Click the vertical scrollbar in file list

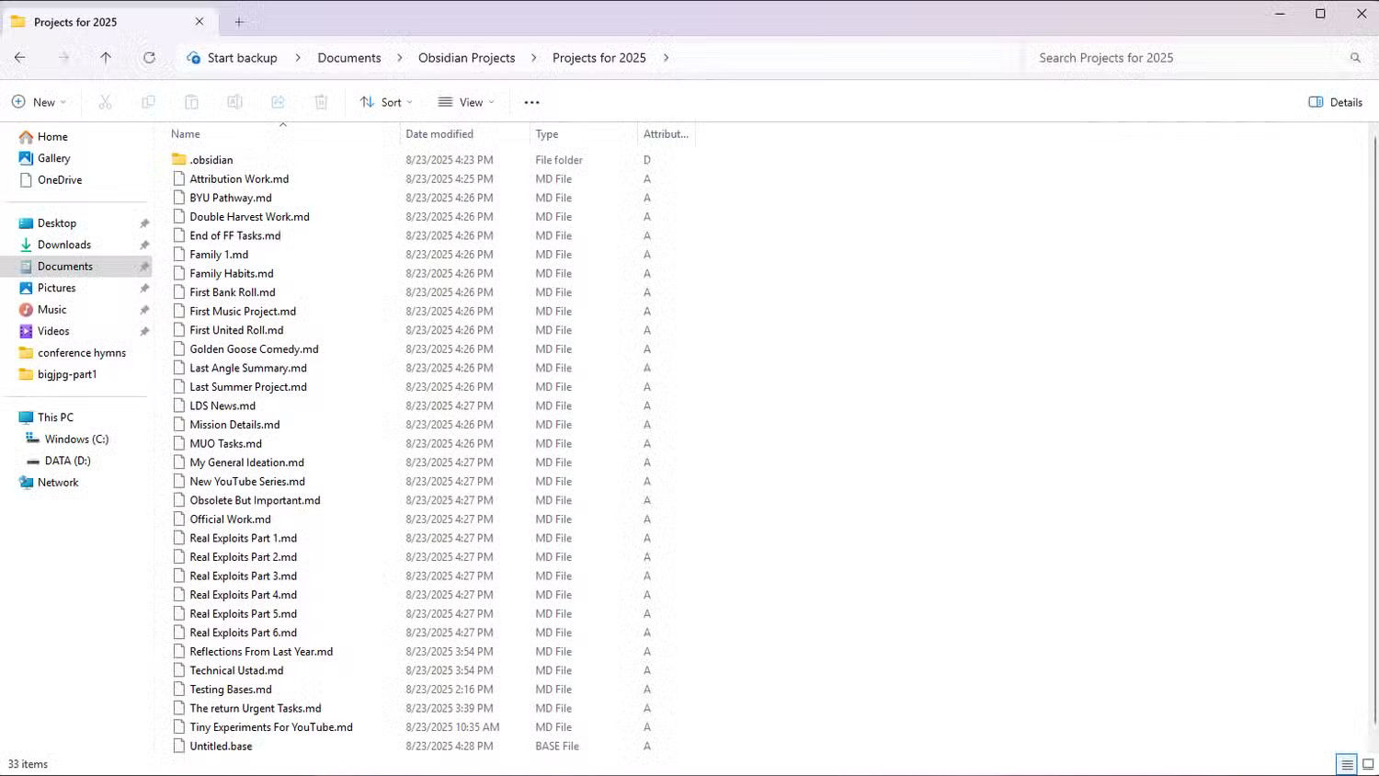pyautogui.click(x=1374, y=414)
